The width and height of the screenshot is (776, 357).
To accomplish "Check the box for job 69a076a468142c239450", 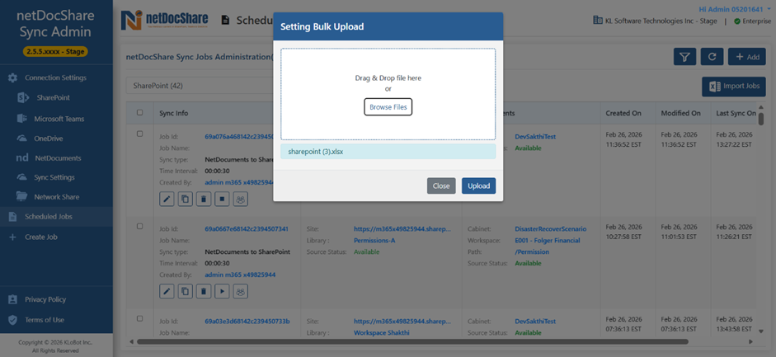I will (139, 134).
